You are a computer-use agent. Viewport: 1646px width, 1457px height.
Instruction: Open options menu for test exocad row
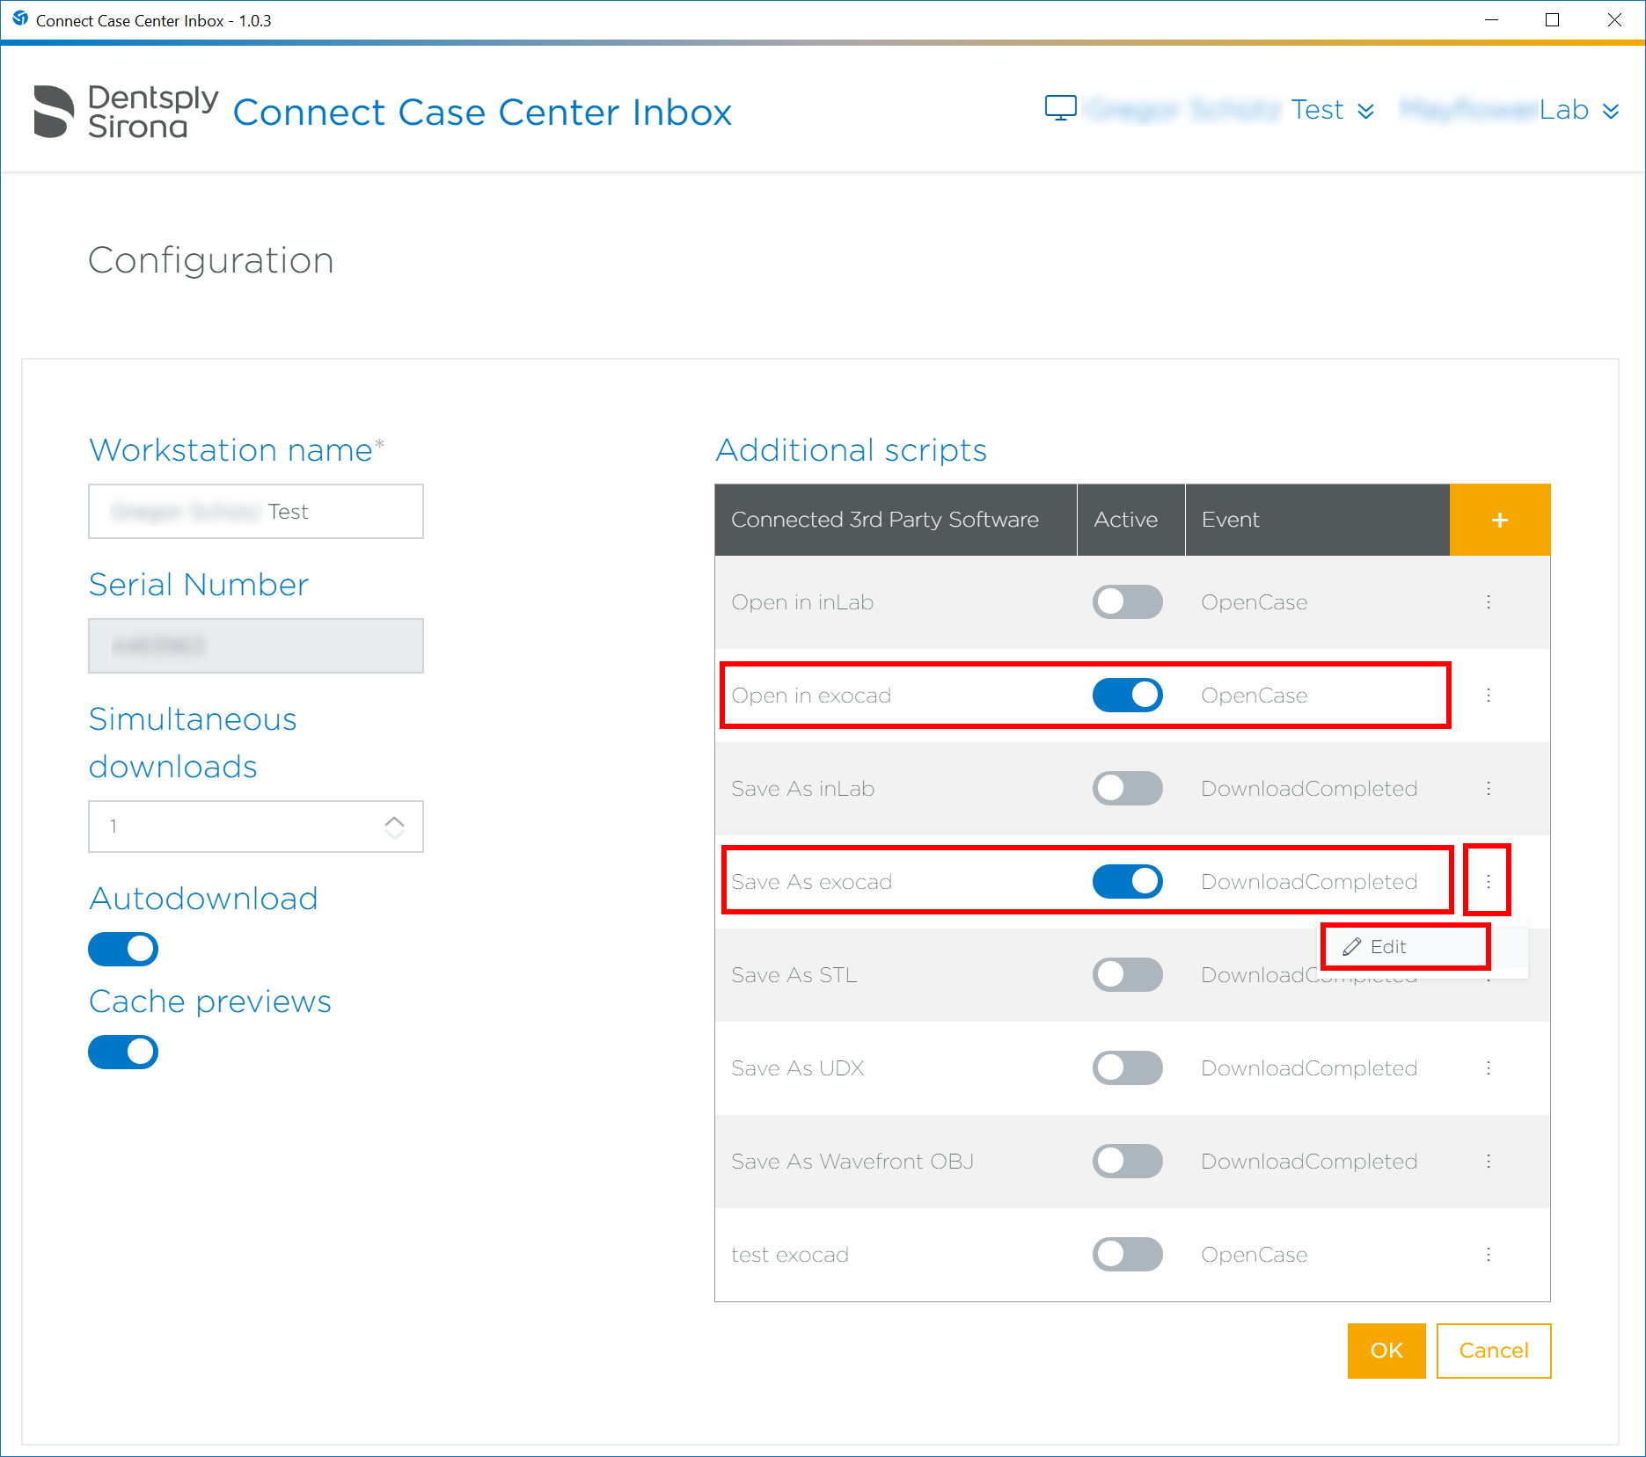[x=1489, y=1255]
